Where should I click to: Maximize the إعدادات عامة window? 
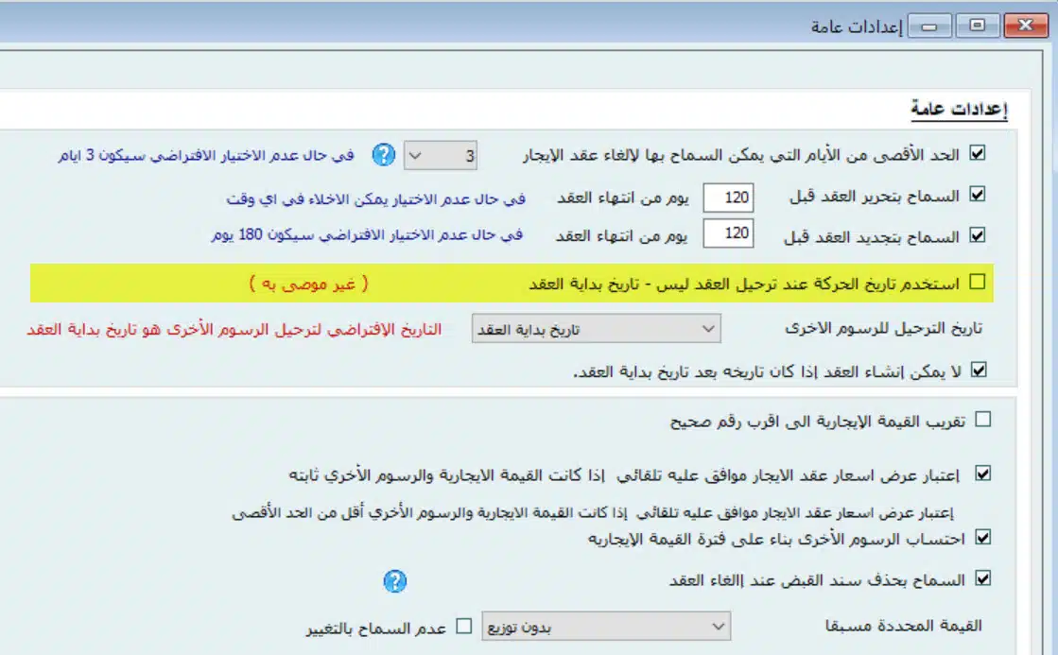(x=977, y=26)
